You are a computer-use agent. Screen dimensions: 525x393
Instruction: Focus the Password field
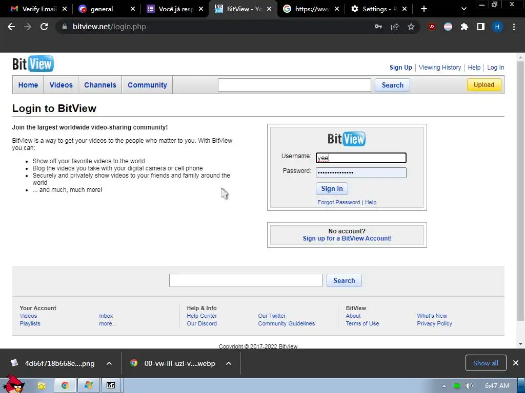click(361, 172)
